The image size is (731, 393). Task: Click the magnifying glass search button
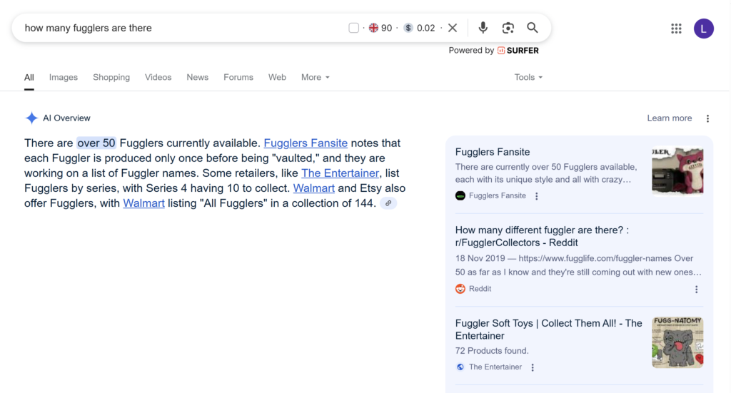533,28
